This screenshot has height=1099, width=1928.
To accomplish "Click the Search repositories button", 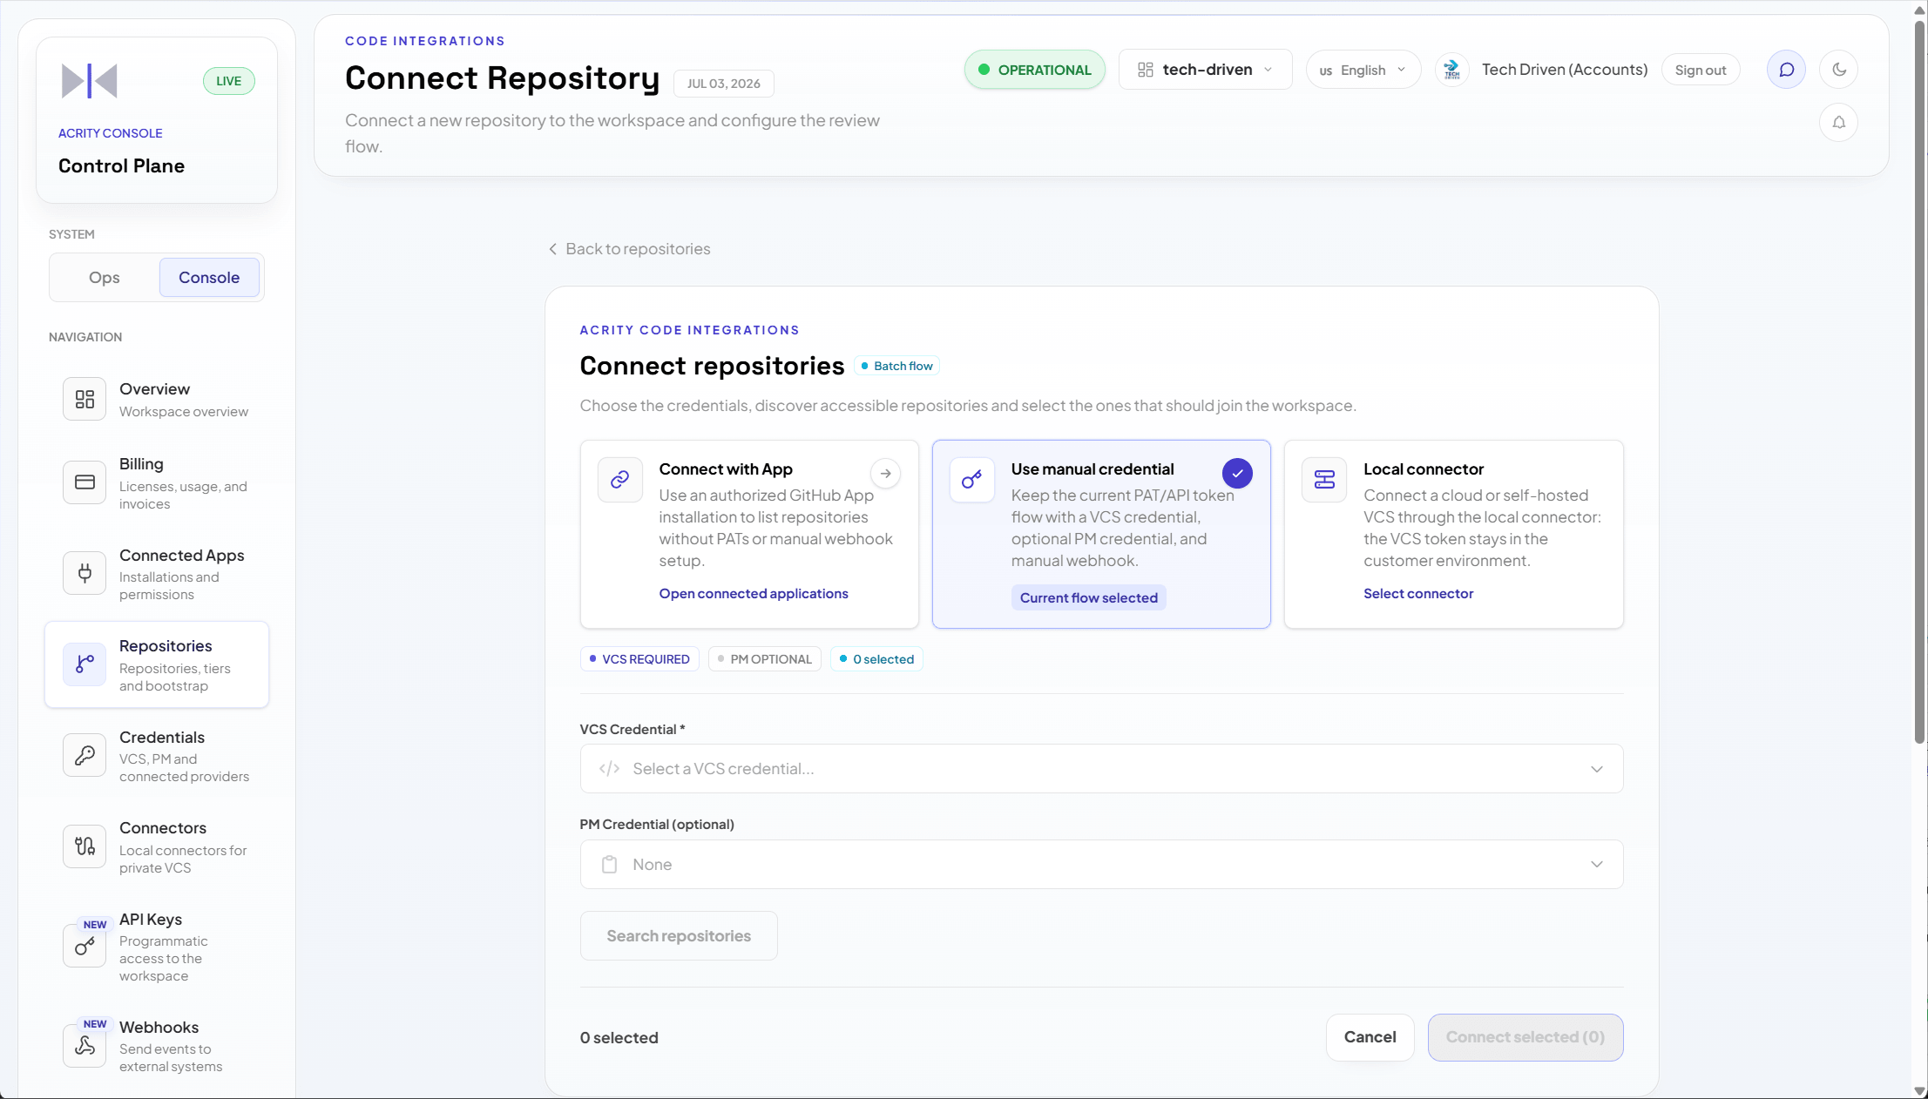I will pos(679,935).
